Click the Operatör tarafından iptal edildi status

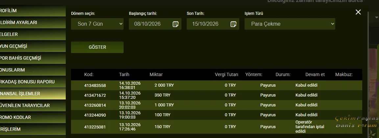point(310,126)
